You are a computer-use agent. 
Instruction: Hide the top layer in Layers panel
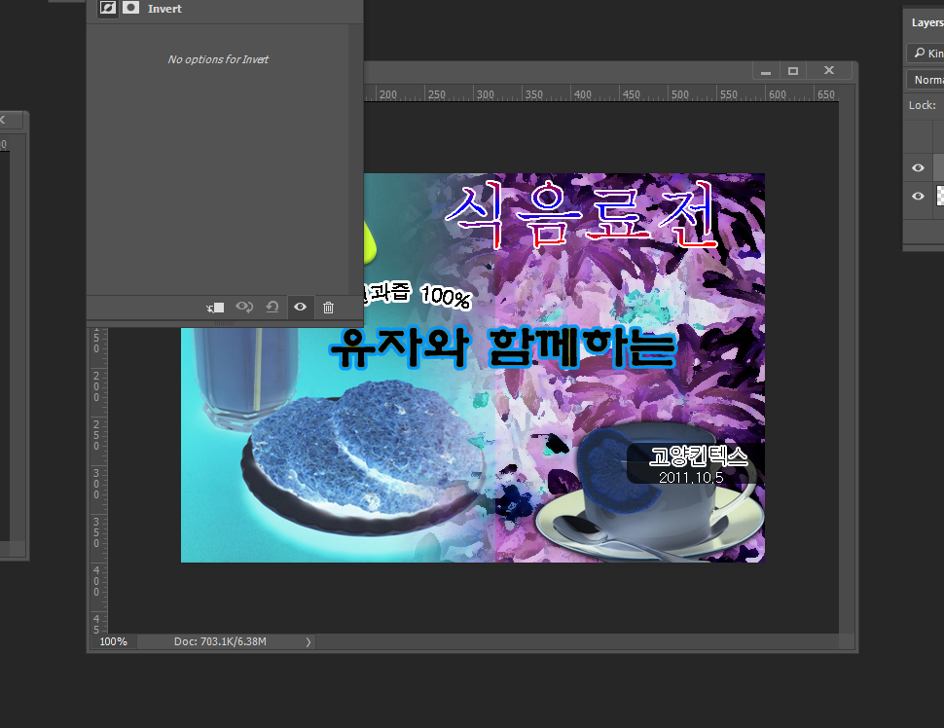coord(918,167)
